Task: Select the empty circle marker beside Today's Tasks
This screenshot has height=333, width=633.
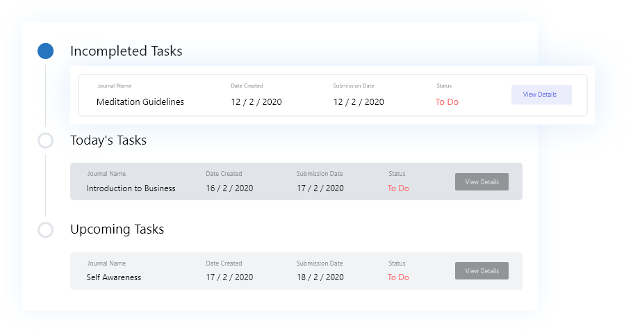Action: tap(45, 140)
